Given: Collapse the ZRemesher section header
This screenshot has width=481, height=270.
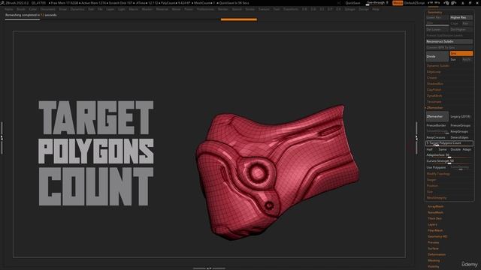Looking at the screenshot, I should tap(434, 108).
